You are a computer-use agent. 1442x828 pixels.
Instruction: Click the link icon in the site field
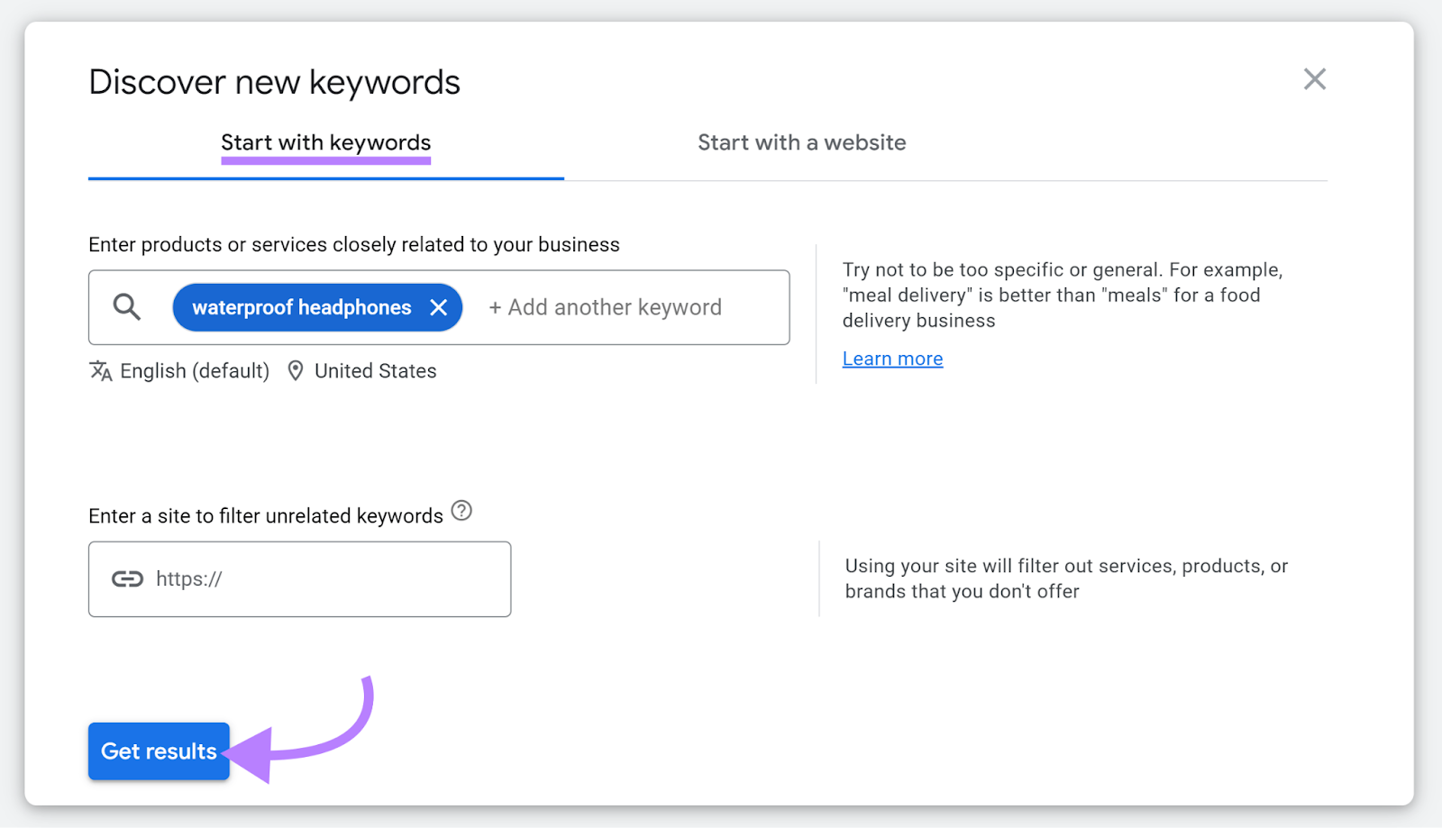[x=127, y=578]
